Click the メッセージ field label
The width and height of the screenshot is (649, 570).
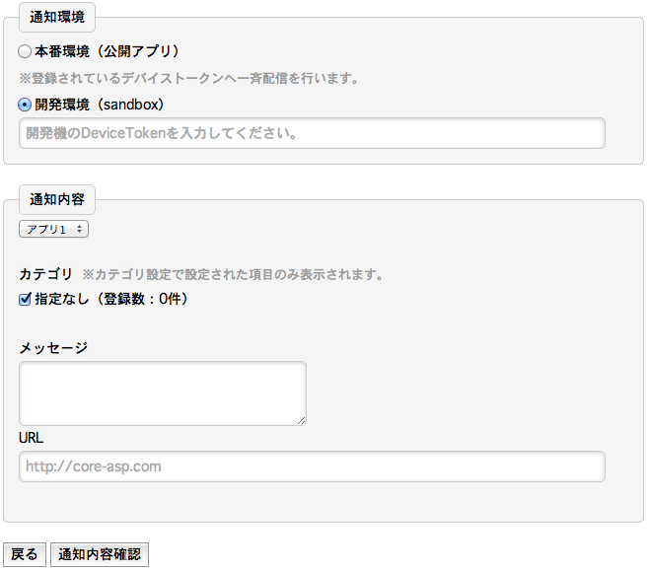[x=53, y=348]
